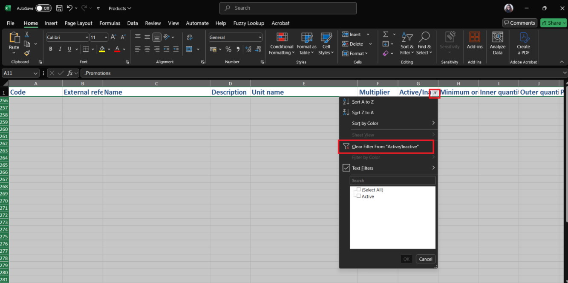This screenshot has width=568, height=283.
Task: Check the (Select All) checkbox
Action: tap(359, 190)
